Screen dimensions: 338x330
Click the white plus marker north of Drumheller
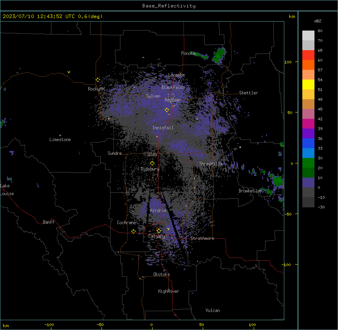(240, 147)
